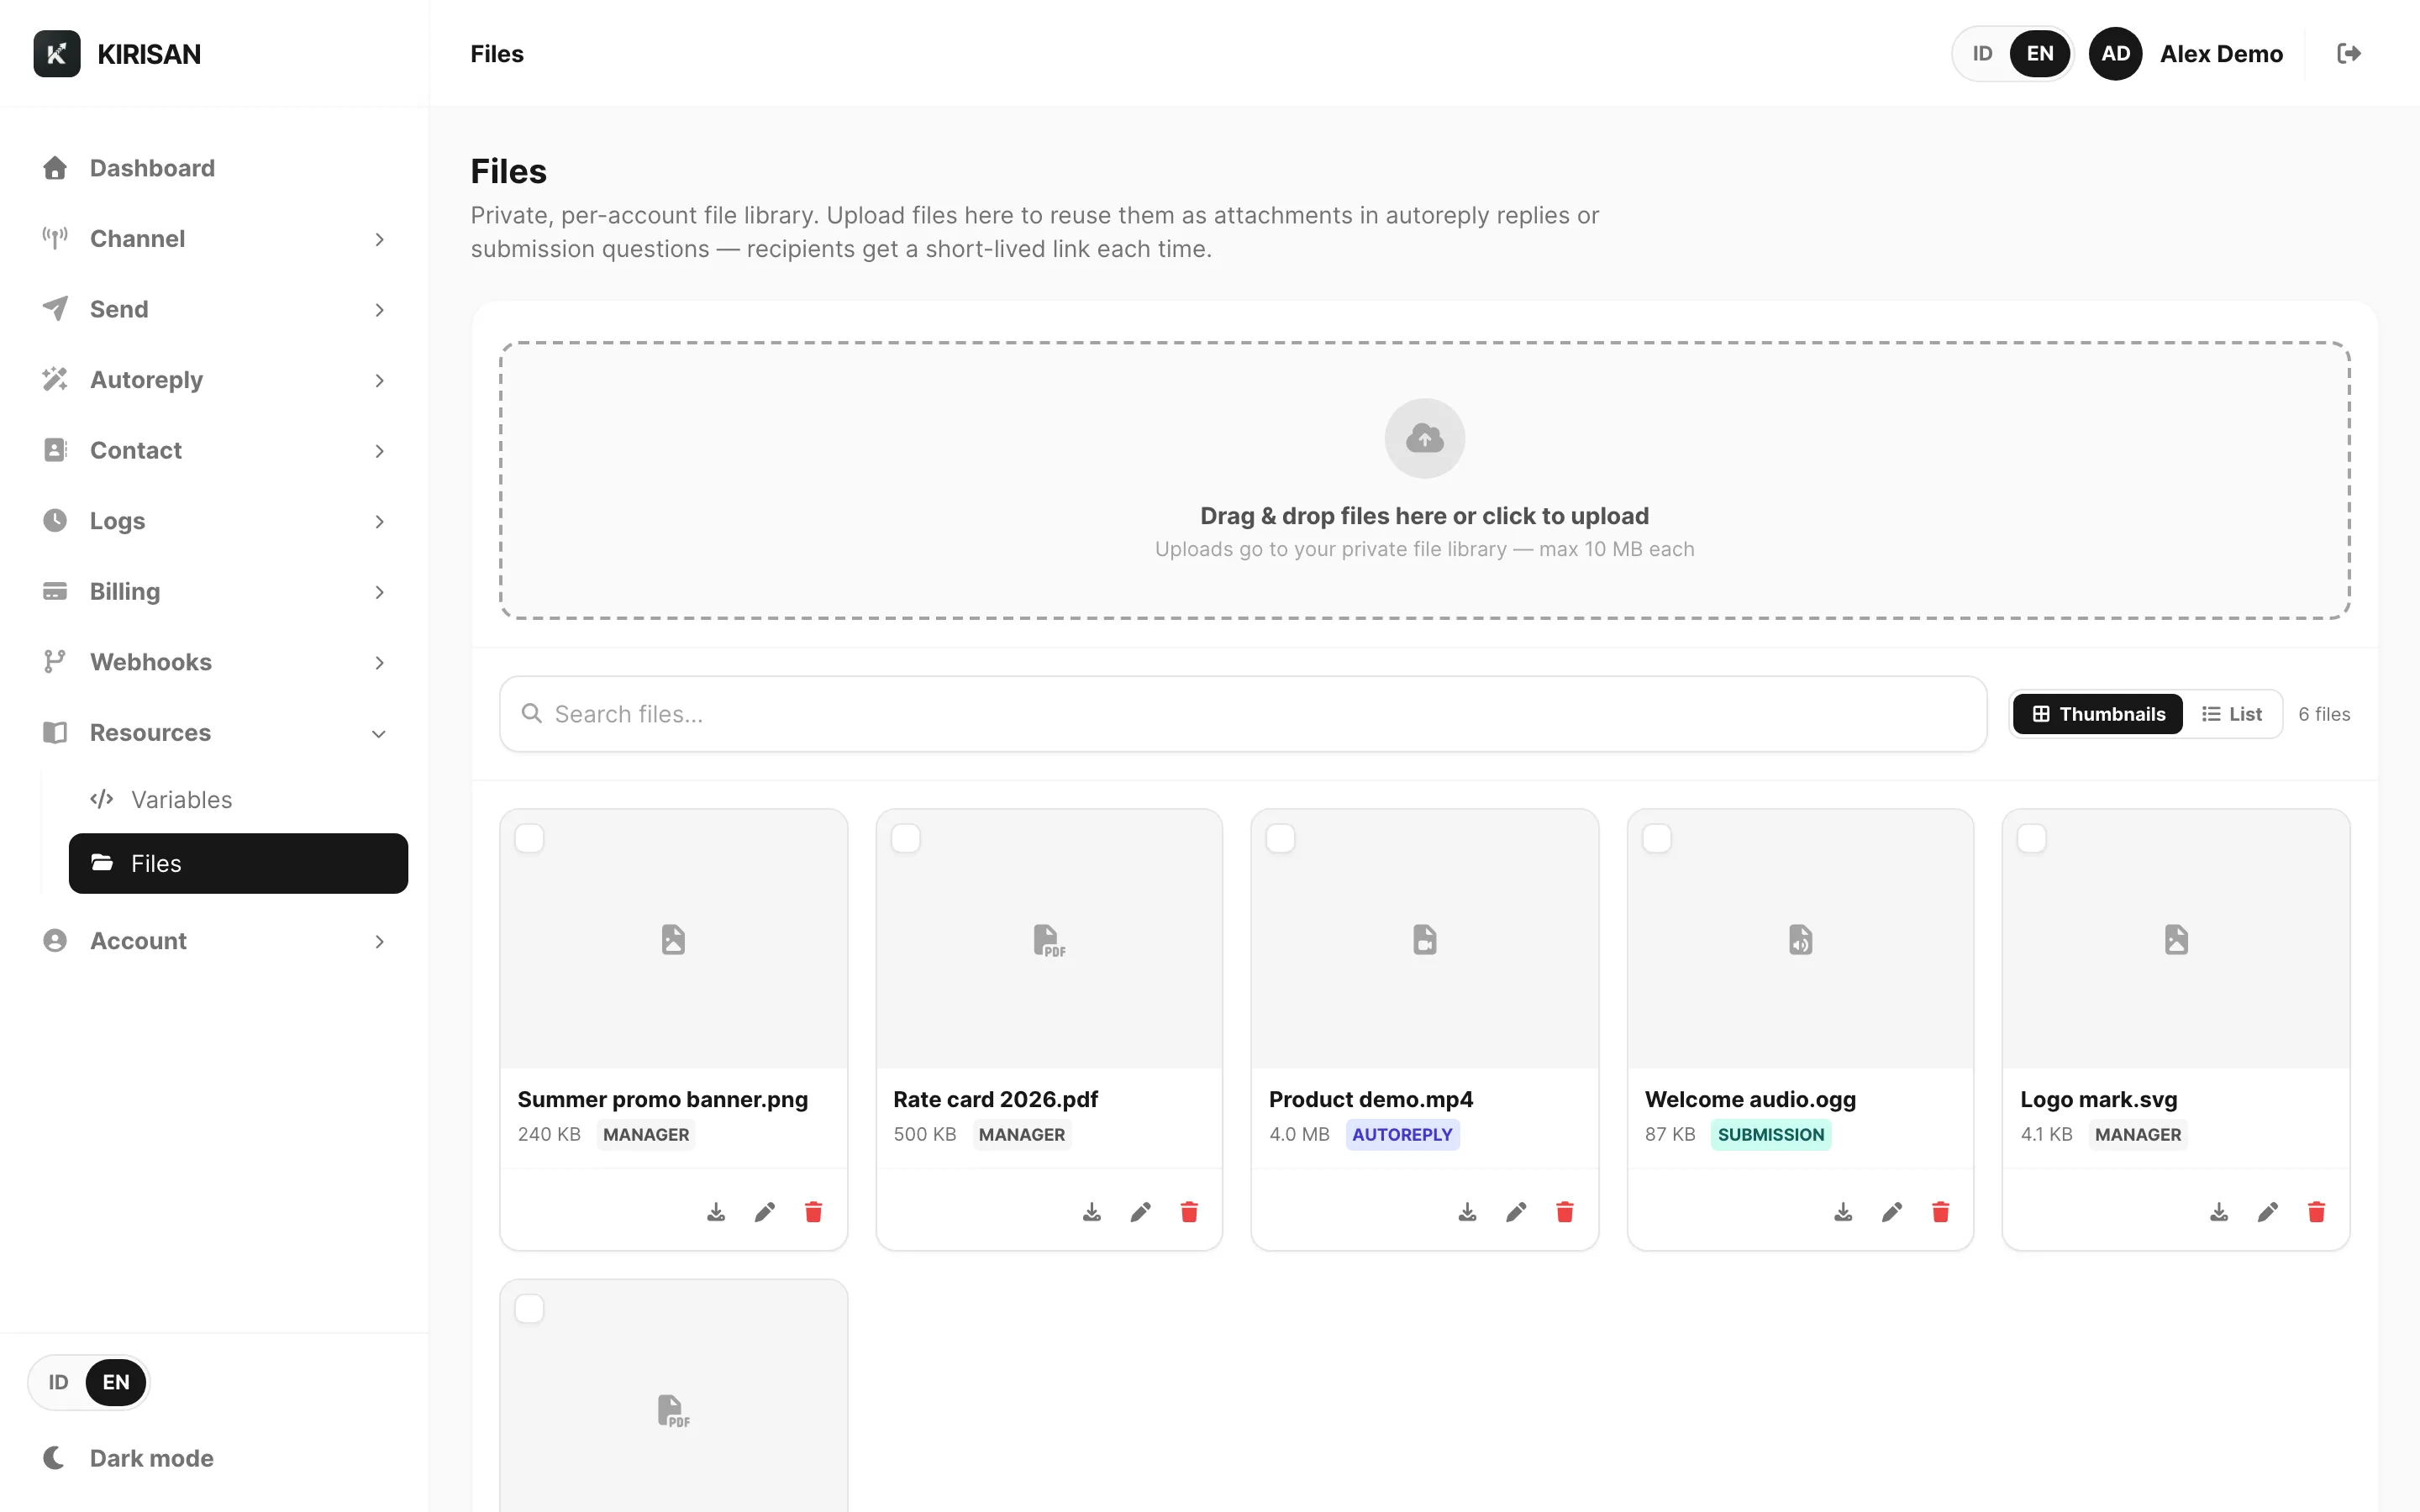The width and height of the screenshot is (2420, 1512).
Task: Download Logo mark.svg
Action: (x=2219, y=1212)
